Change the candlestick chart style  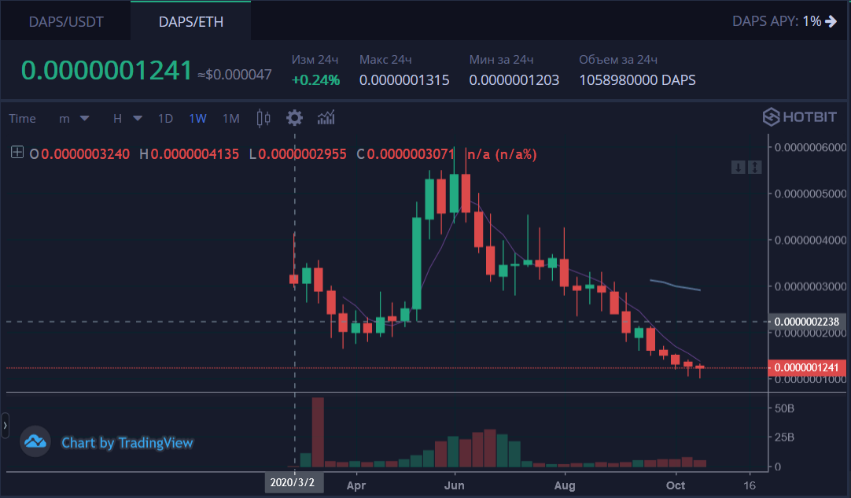263,118
